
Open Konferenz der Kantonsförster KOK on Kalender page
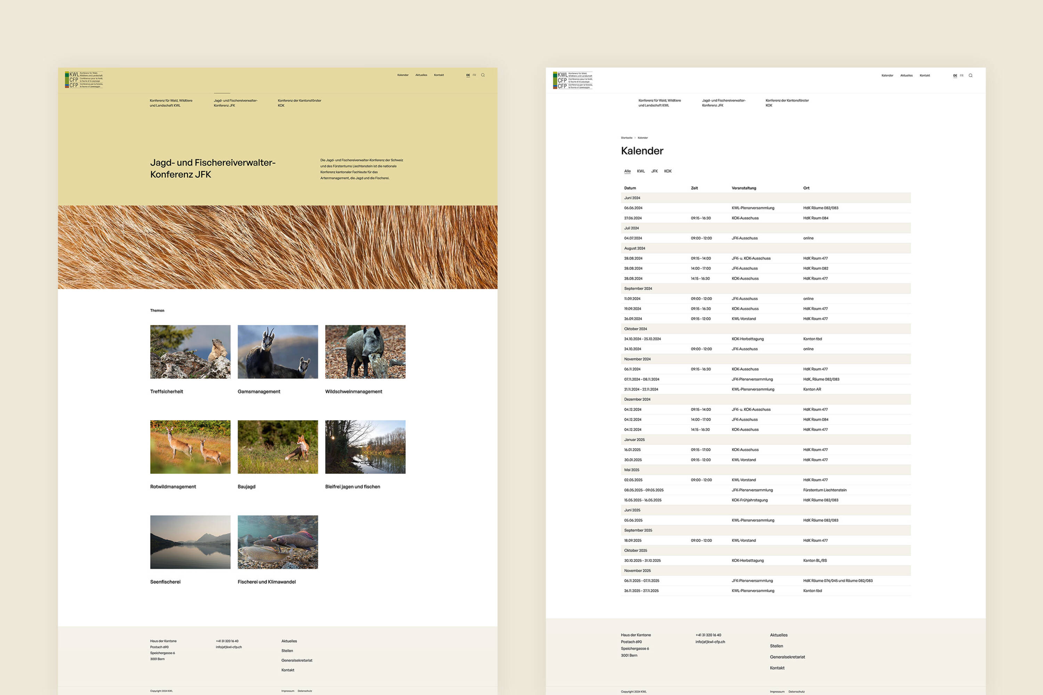click(x=787, y=103)
